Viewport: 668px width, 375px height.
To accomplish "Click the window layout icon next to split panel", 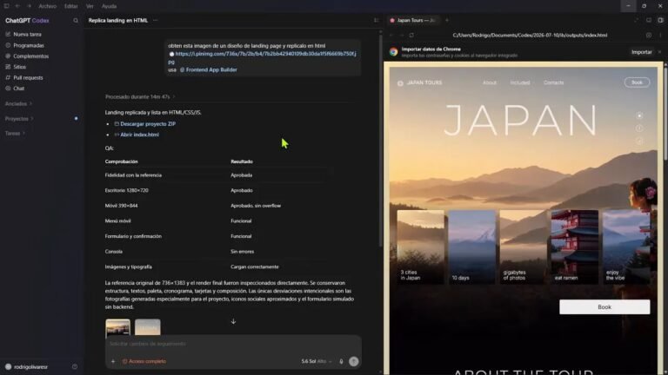I will point(649,20).
